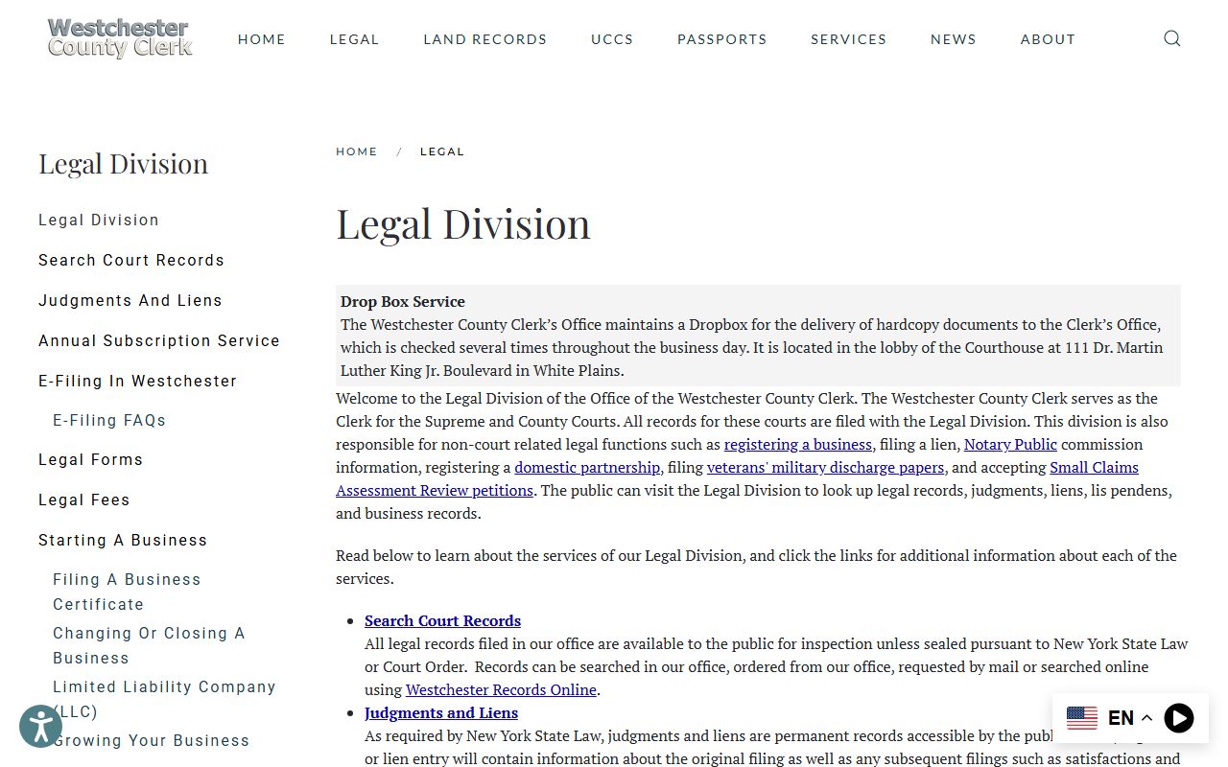This screenshot has height=767, width=1228.
Task: Open Changing Or Closing A Business
Action: click(149, 645)
